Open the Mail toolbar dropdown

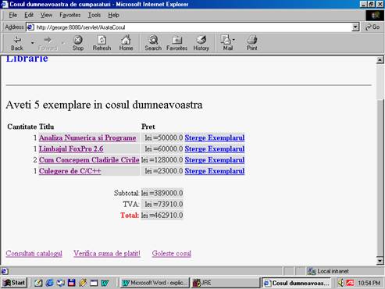click(x=228, y=43)
